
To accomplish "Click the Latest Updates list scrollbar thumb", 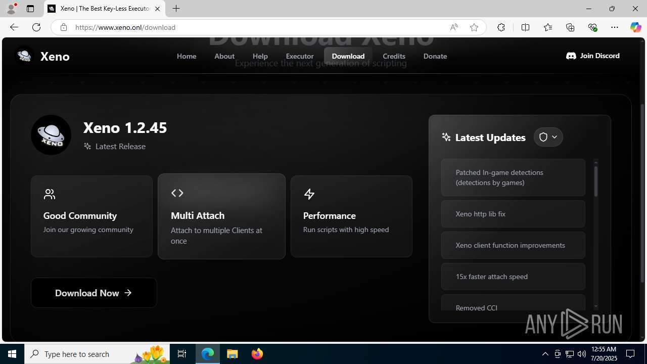I will coord(596,181).
